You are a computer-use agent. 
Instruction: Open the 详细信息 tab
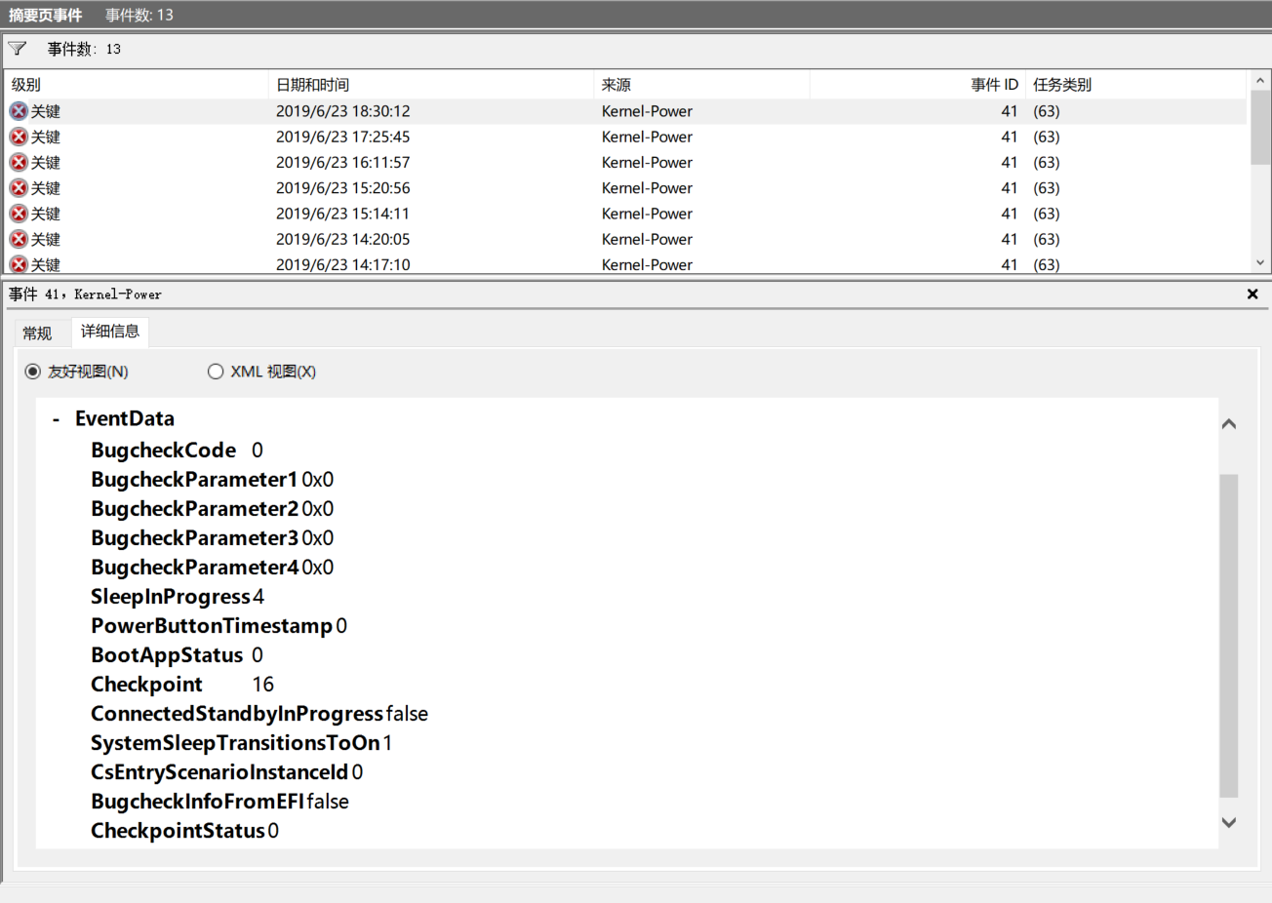109,332
